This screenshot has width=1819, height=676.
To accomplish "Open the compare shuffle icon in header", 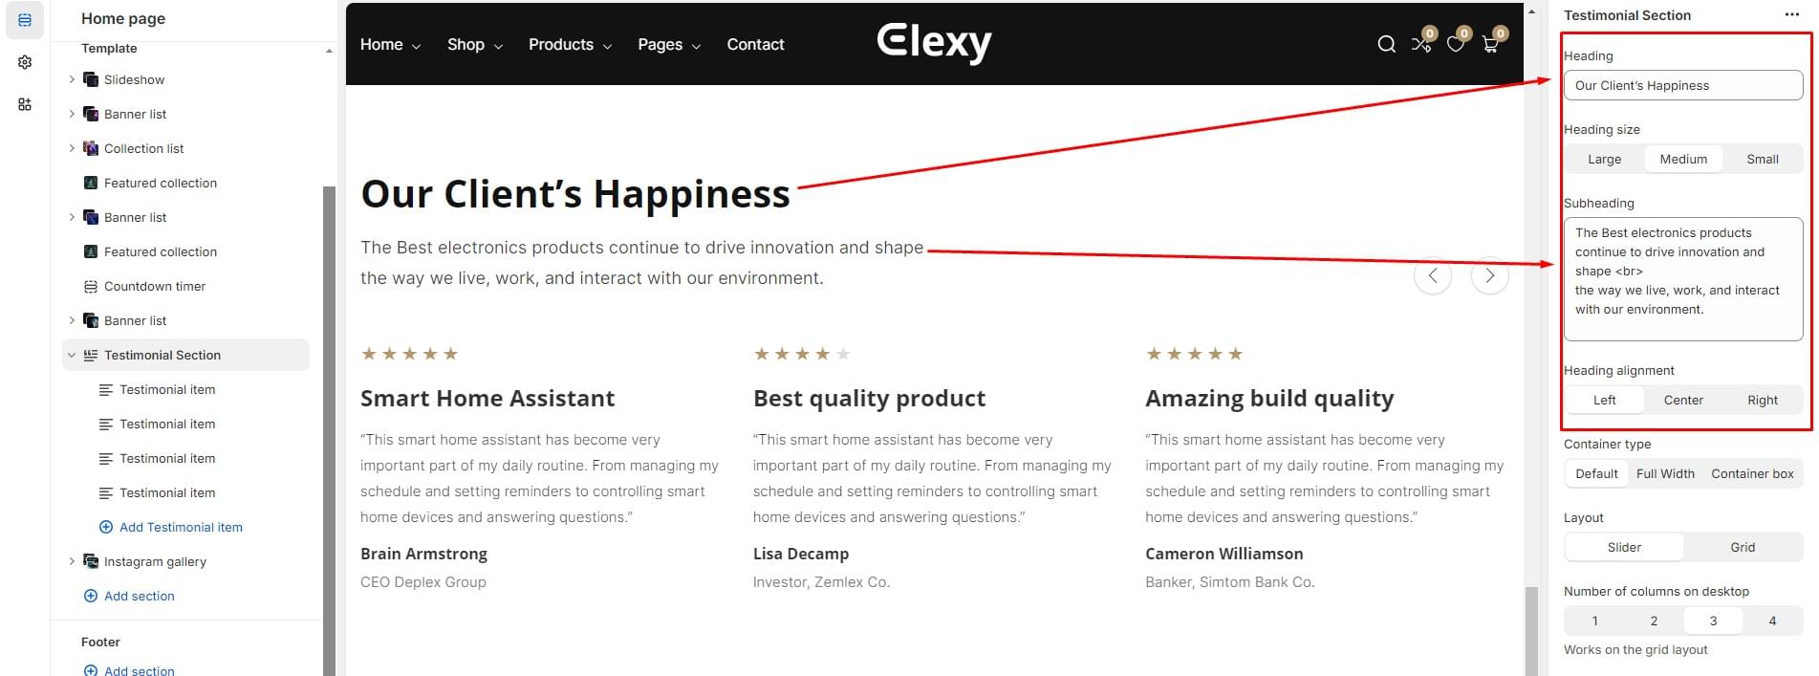I will (x=1420, y=44).
